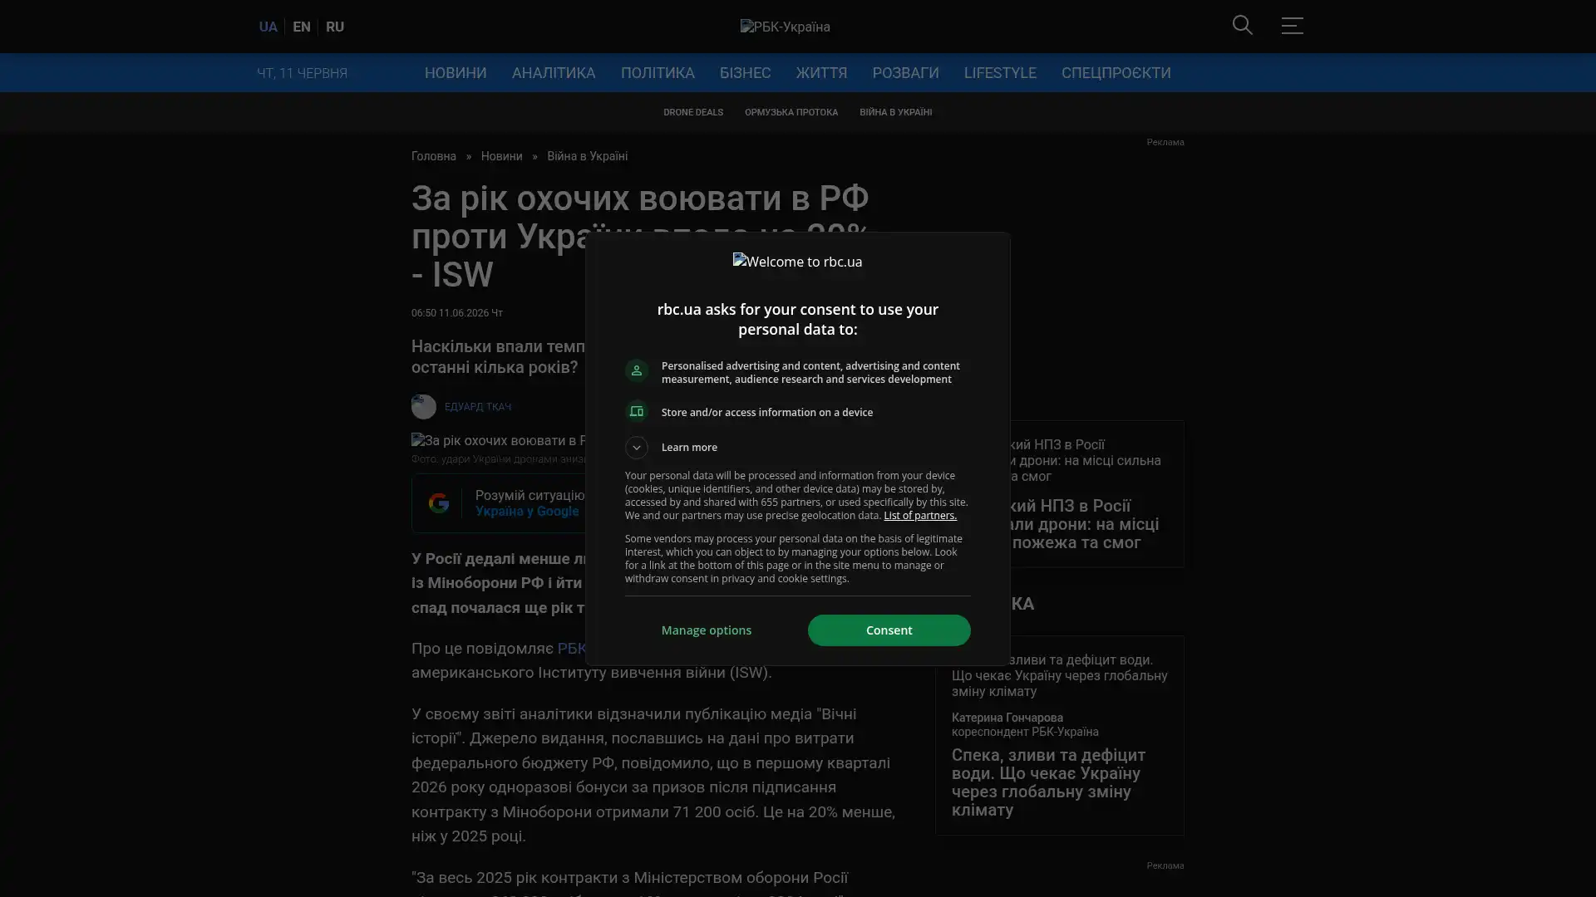Open the hamburger menu icon

[1292, 25]
